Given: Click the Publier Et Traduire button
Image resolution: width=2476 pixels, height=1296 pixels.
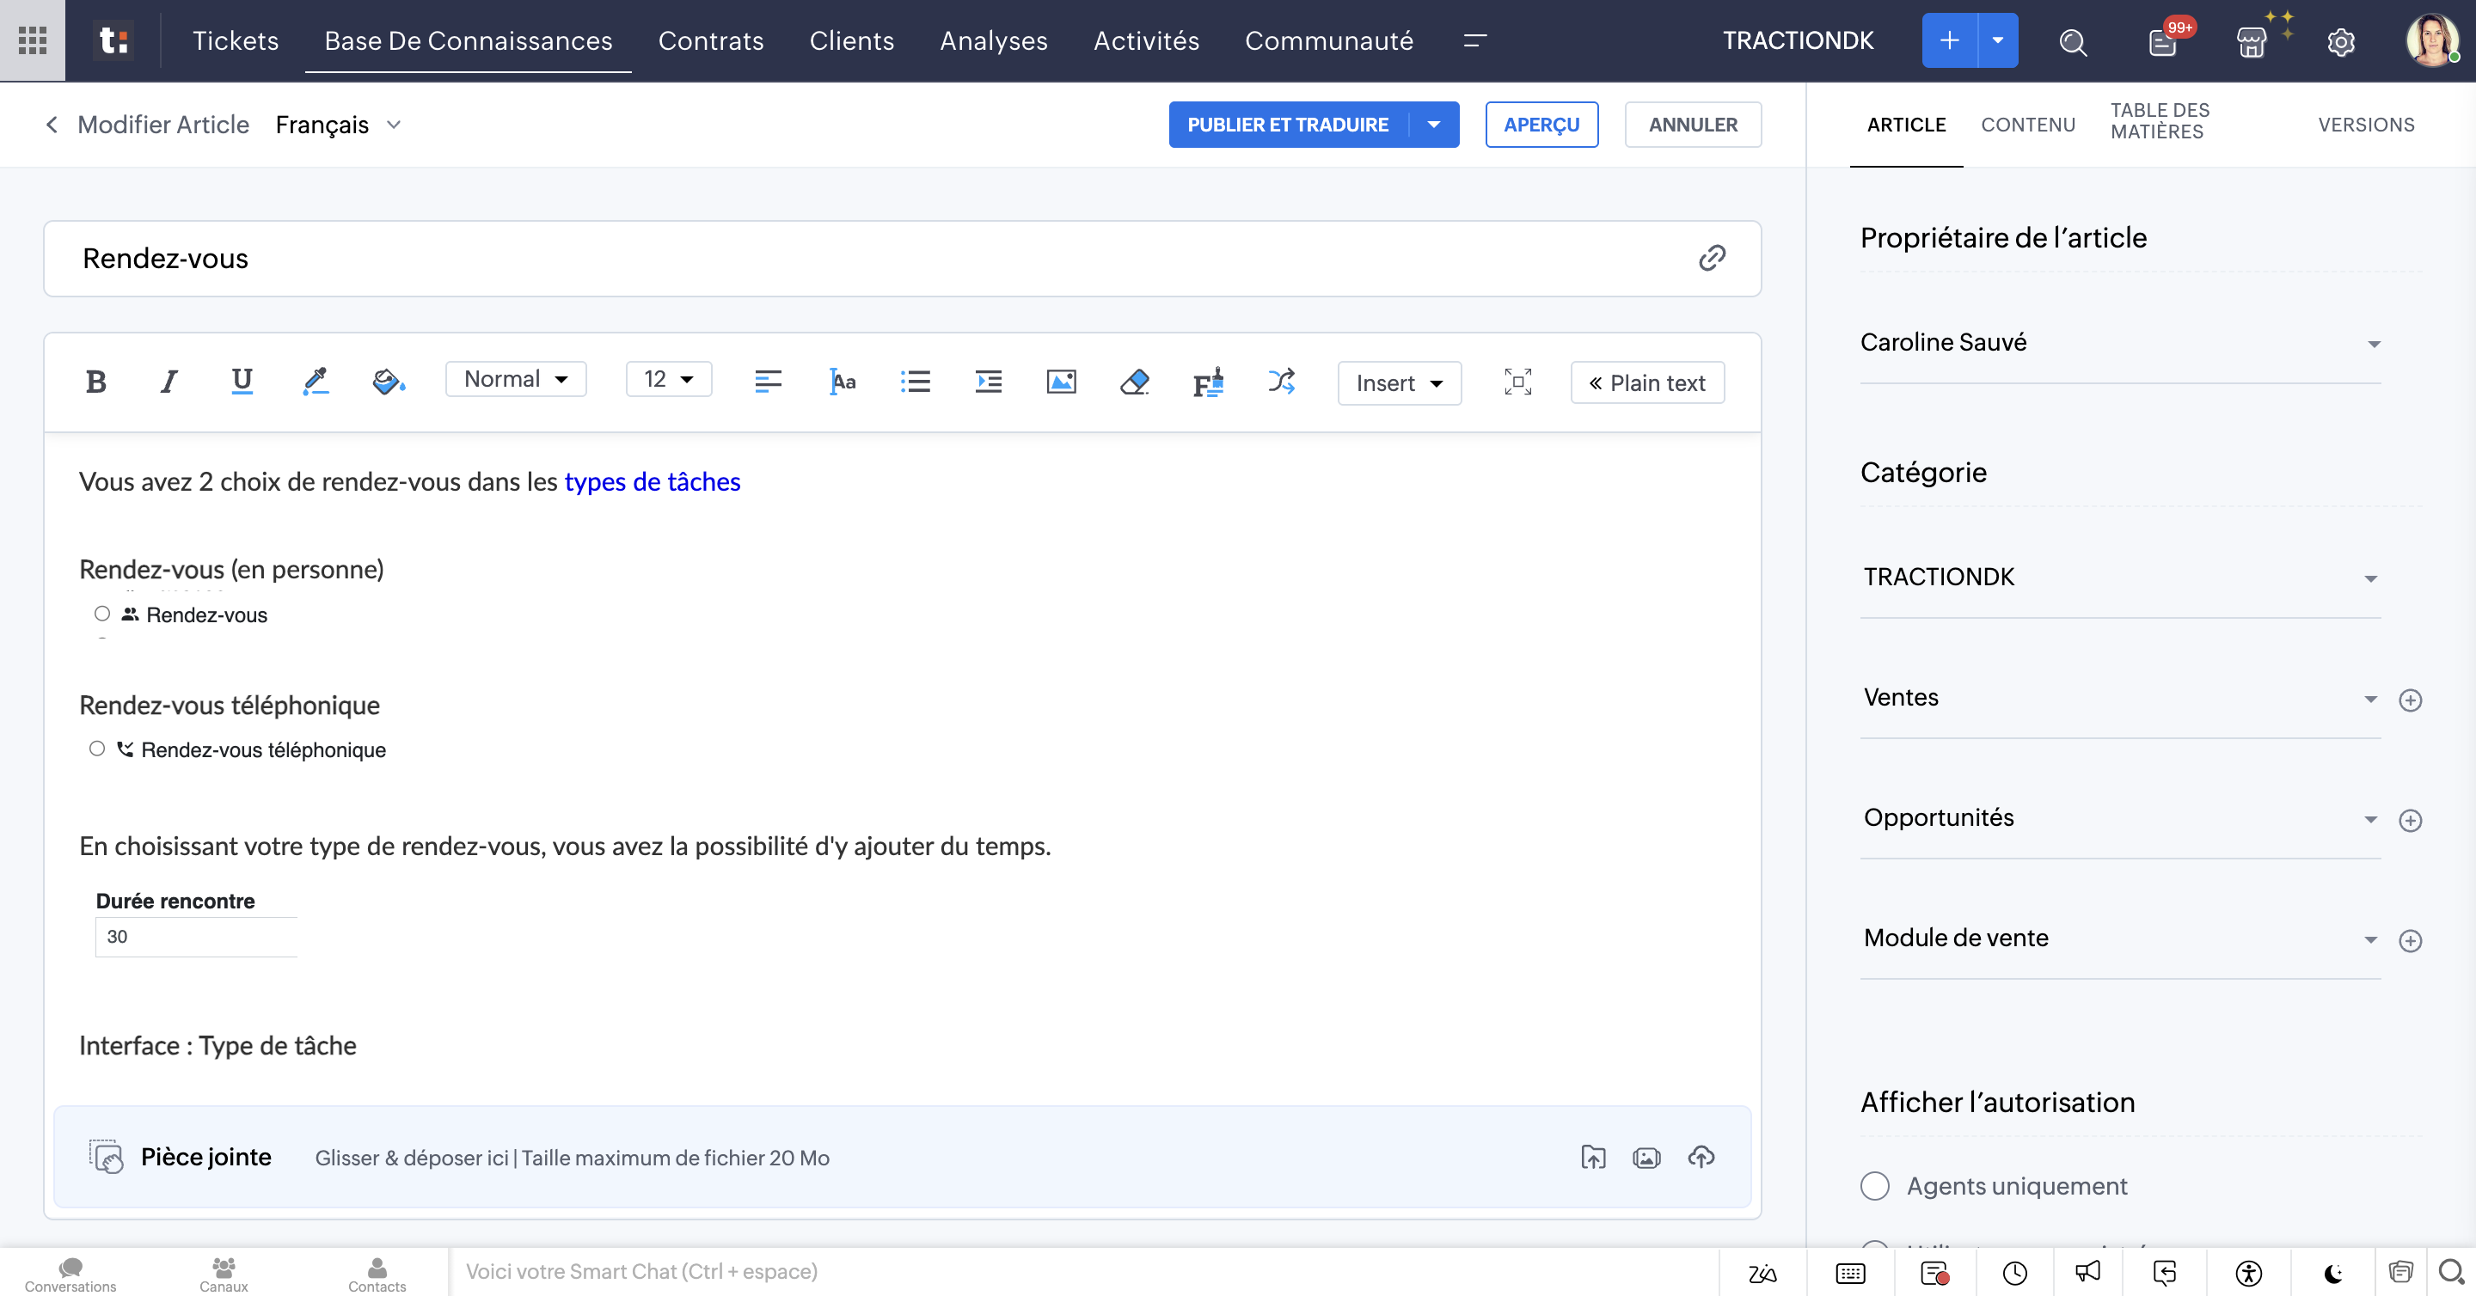Looking at the screenshot, I should 1288,124.
